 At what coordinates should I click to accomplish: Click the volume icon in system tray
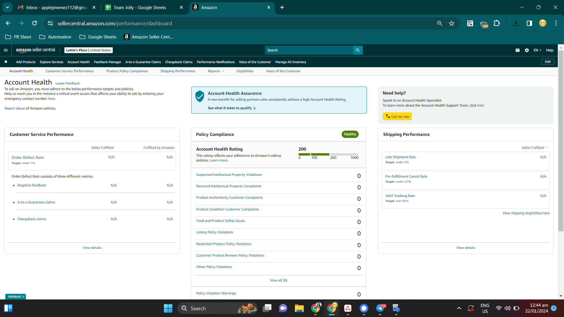pyautogui.click(x=508, y=308)
